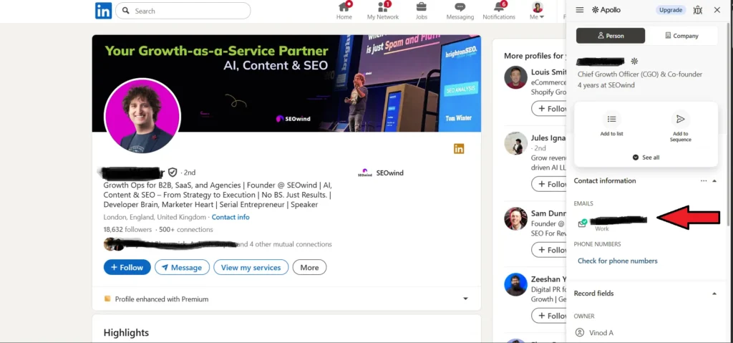Follow Zeeshan from suggested profiles
The image size is (733, 343).
pos(549,315)
